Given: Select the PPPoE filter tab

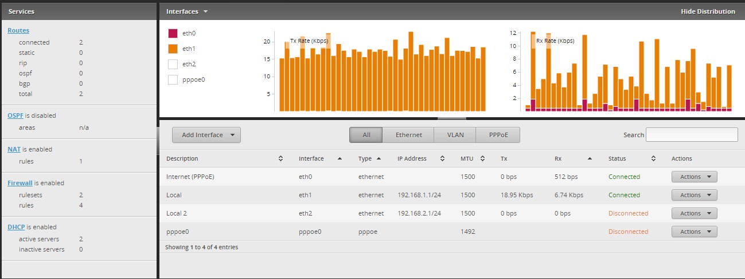Looking at the screenshot, I should (x=498, y=135).
